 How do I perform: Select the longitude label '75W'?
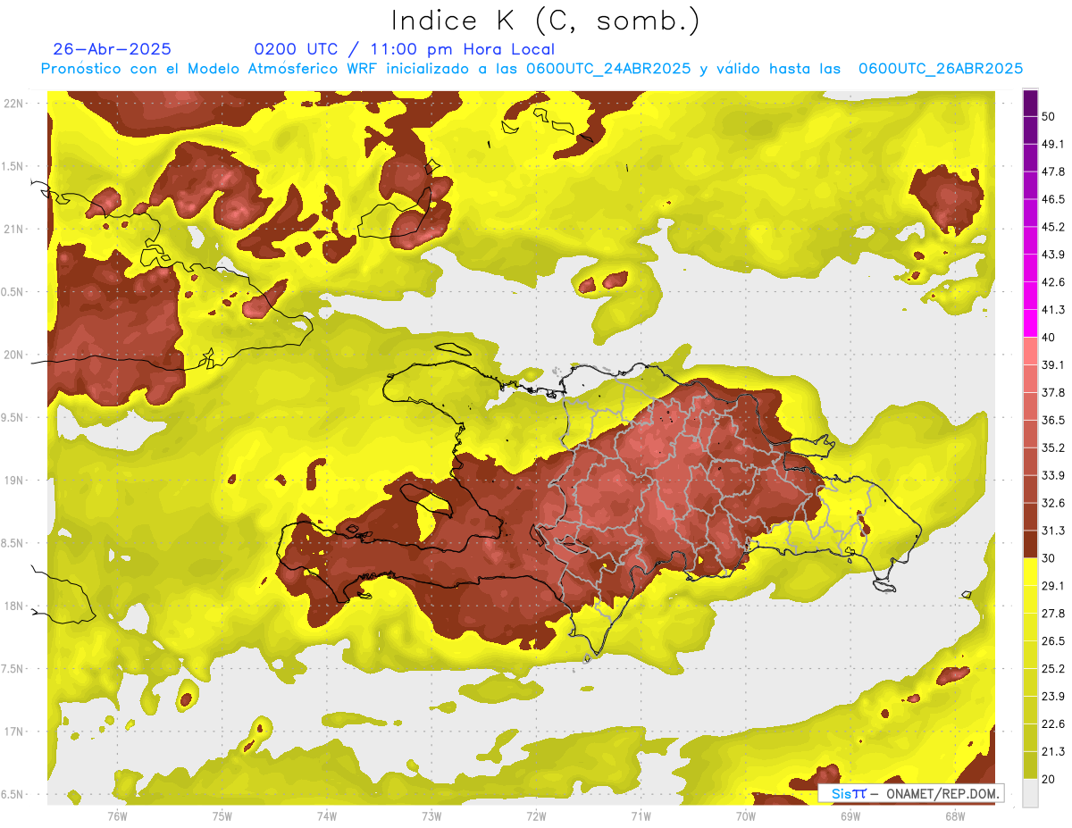coord(222,816)
